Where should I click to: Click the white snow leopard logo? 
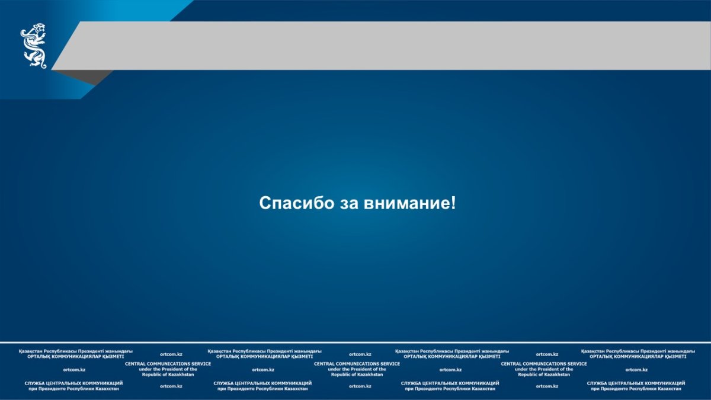click(x=34, y=46)
